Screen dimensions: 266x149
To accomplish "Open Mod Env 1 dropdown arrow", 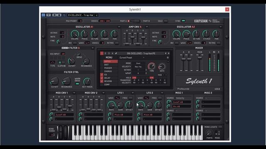I will click(x=74, y=93).
